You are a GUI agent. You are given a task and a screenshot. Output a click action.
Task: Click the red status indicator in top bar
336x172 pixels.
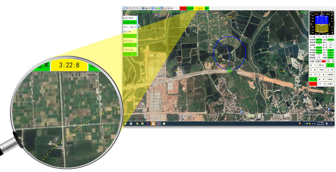(x=183, y=8)
